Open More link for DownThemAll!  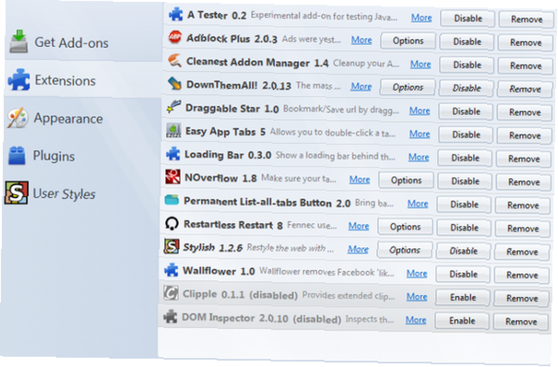[361, 86]
